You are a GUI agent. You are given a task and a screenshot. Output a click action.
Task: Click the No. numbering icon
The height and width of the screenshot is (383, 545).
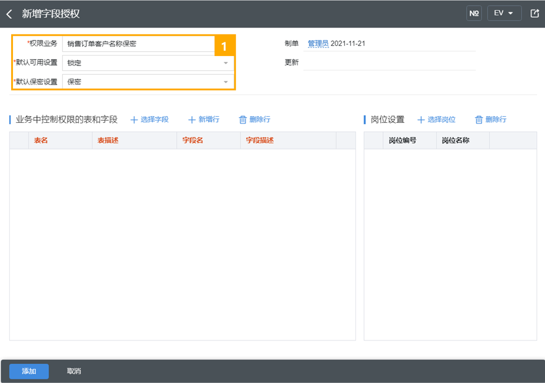point(474,13)
